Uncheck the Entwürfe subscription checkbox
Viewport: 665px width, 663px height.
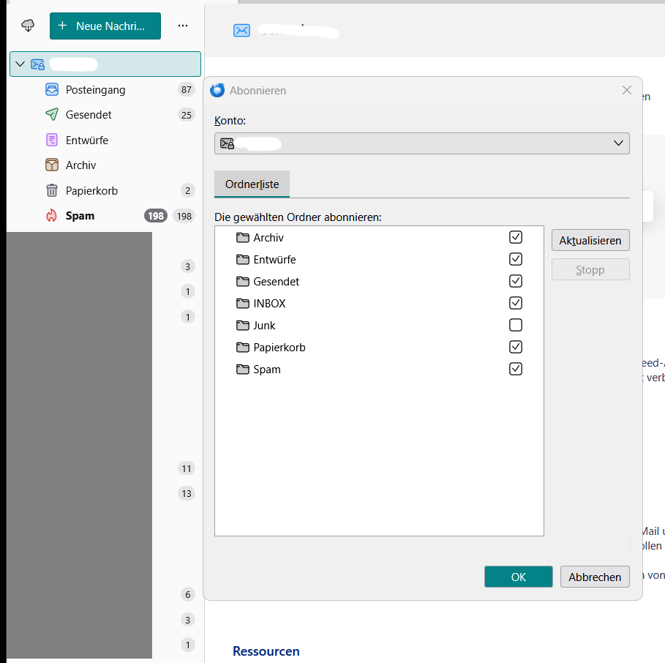pyautogui.click(x=516, y=259)
